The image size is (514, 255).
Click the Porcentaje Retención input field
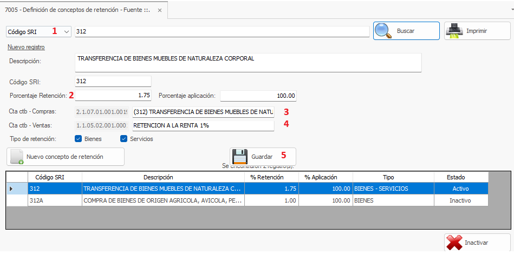[x=113, y=96]
